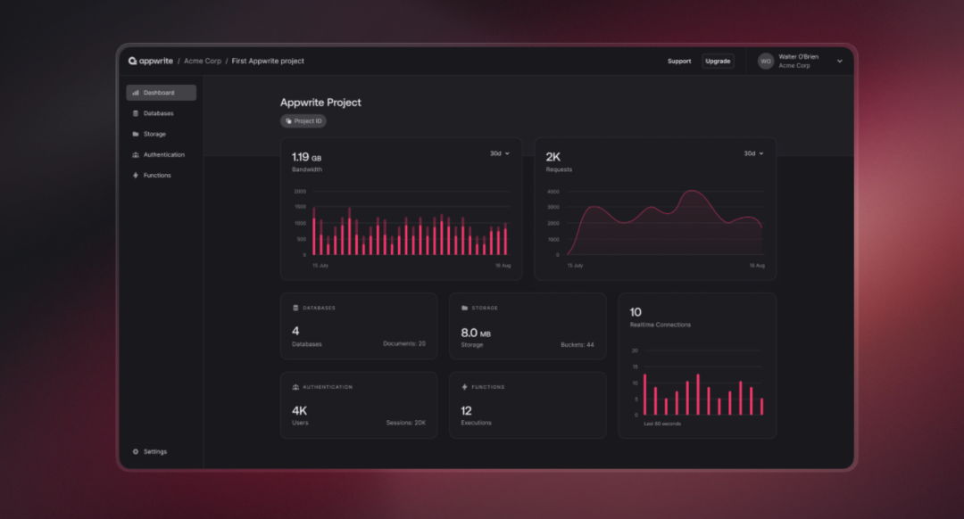Click the Databases icon in sidebar

(x=136, y=113)
